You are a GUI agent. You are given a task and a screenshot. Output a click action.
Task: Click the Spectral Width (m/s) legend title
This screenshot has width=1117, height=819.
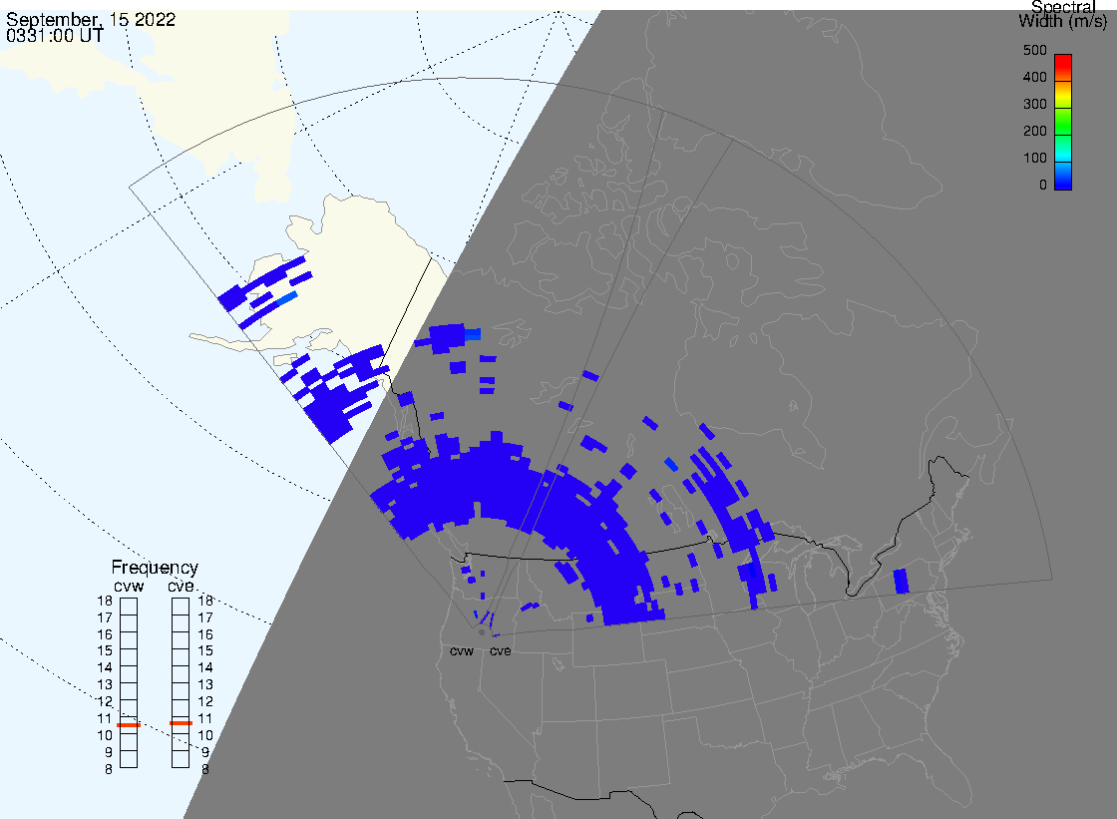1063,14
